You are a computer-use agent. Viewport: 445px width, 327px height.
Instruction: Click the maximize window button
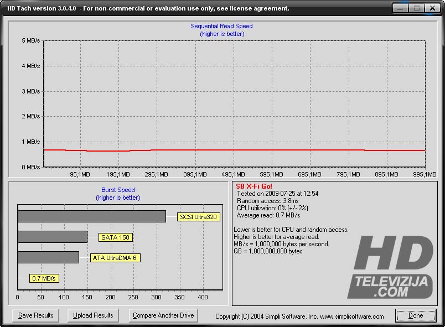416,8
